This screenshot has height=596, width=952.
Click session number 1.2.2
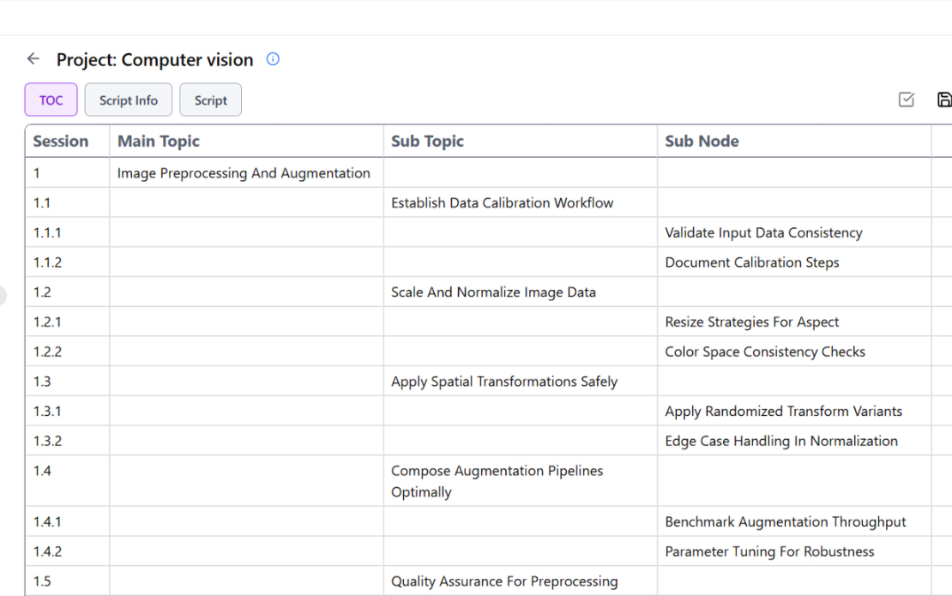[47, 352]
